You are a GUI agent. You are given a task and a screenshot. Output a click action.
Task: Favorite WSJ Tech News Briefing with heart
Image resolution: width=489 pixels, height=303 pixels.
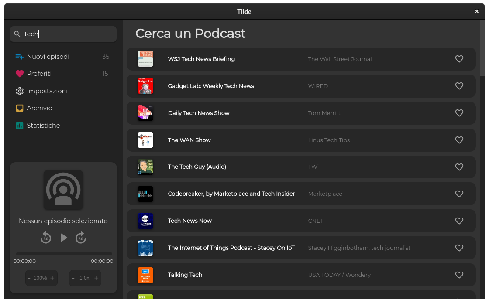tap(459, 59)
